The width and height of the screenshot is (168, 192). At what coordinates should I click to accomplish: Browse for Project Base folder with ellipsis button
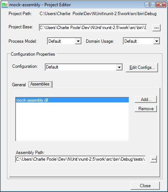[x=157, y=28]
